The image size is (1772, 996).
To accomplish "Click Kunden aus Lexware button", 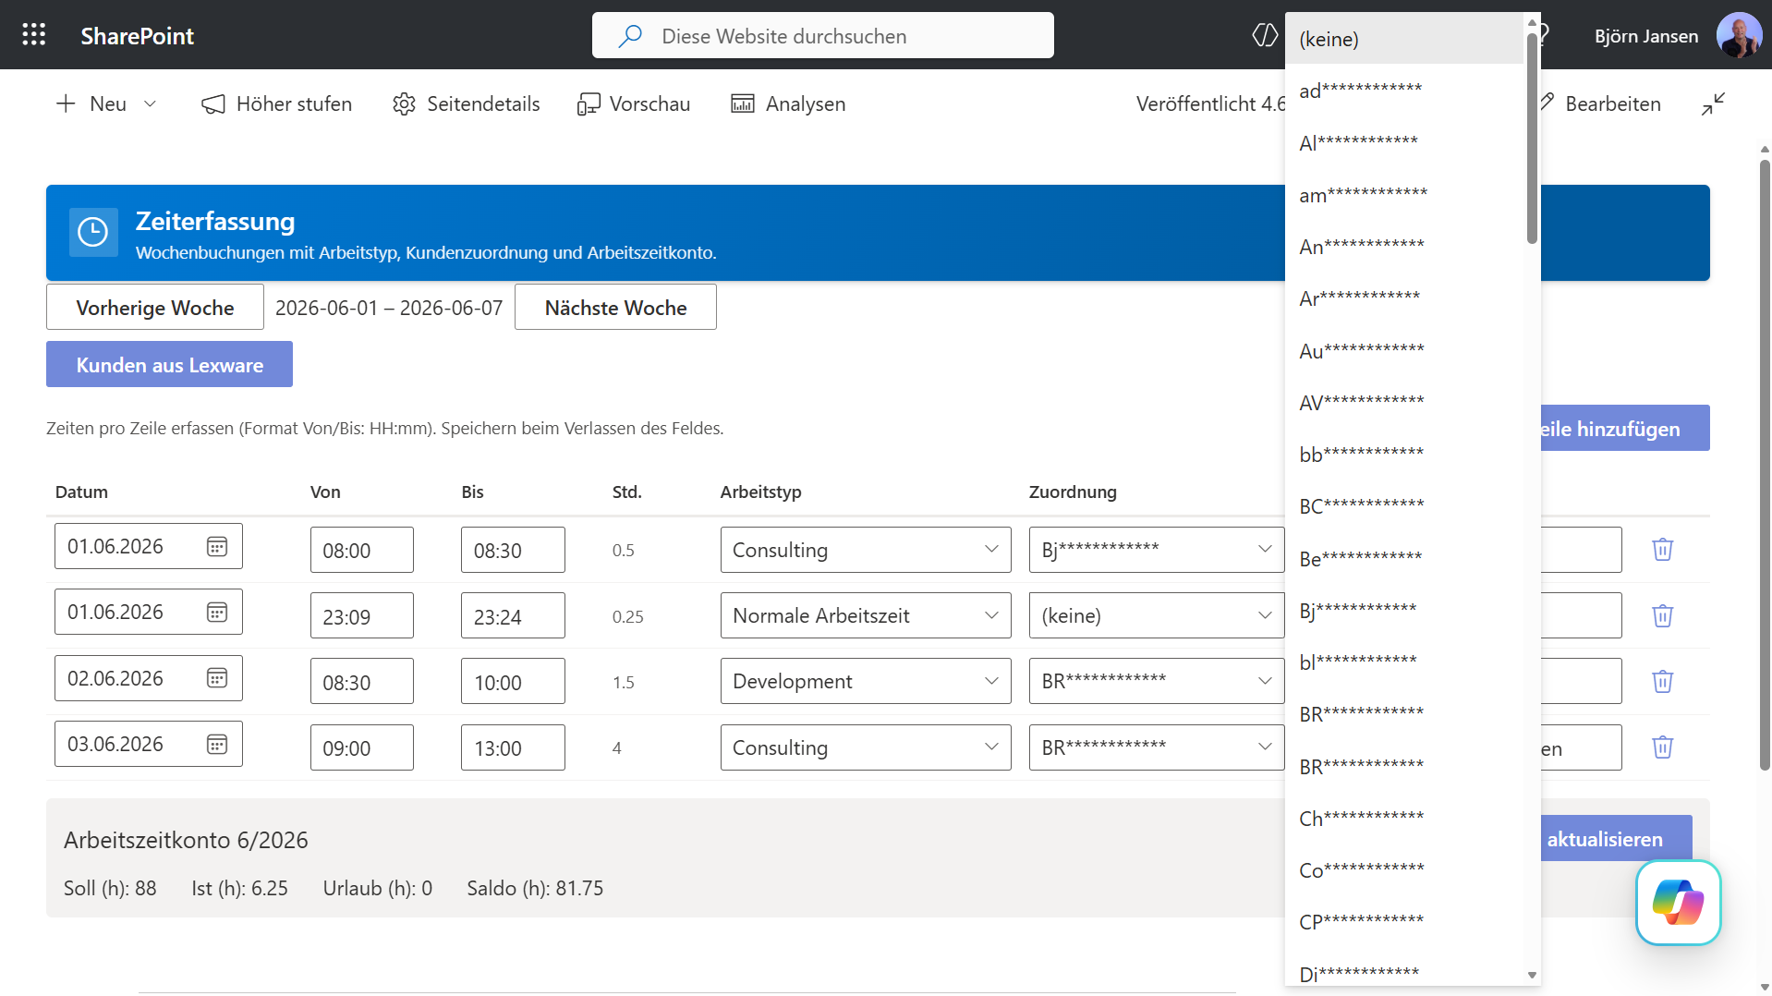I will click(x=169, y=364).
